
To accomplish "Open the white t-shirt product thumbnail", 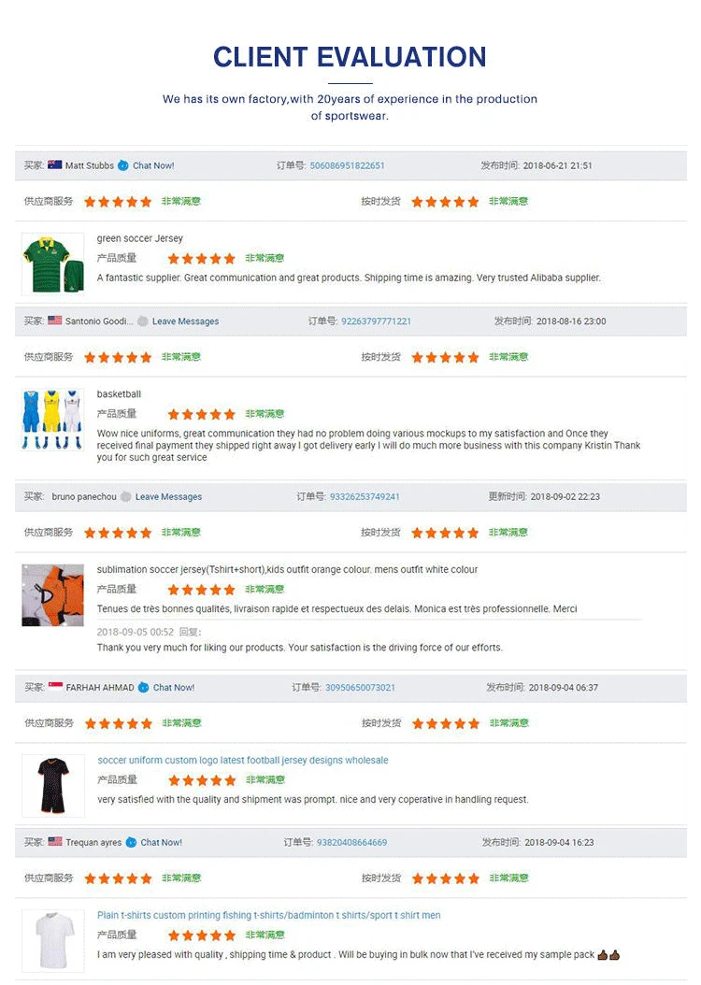I will pyautogui.click(x=52, y=939).
